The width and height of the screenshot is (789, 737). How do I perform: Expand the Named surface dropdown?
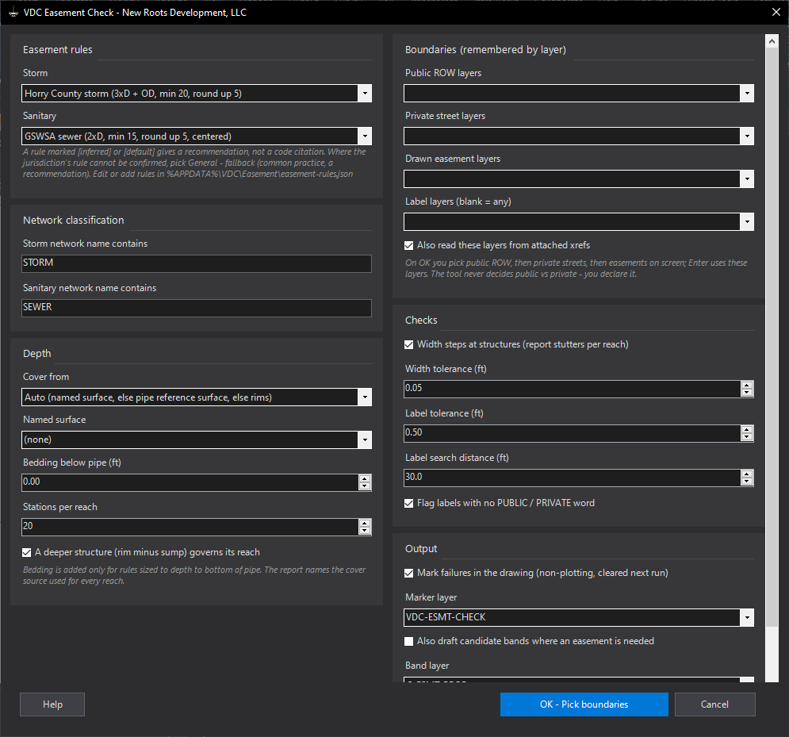[x=365, y=440]
